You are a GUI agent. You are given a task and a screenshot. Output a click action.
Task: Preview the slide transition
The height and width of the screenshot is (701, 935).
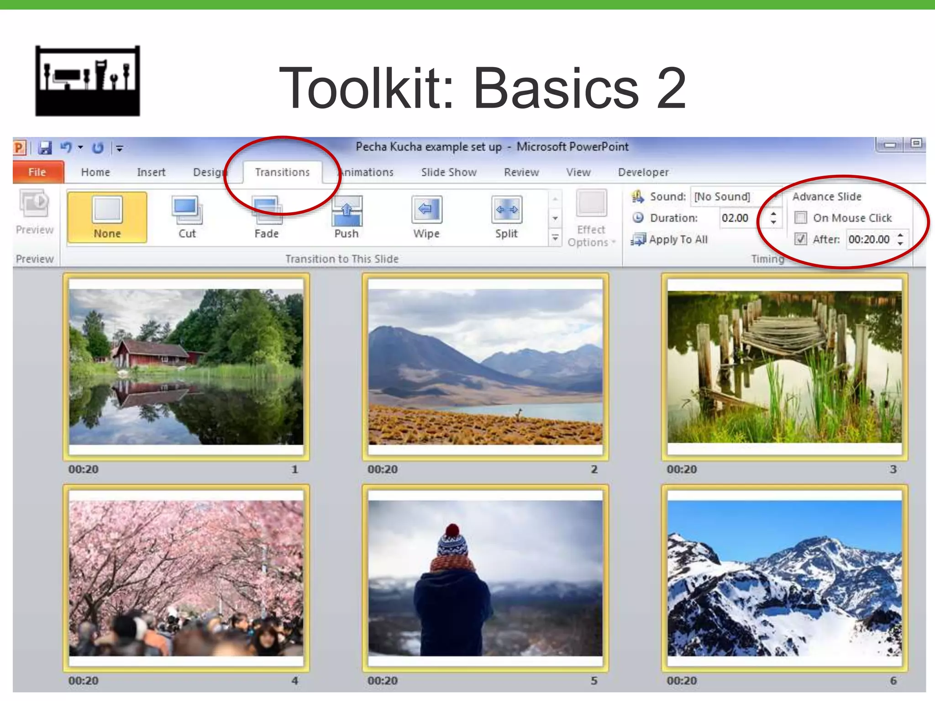(x=35, y=212)
